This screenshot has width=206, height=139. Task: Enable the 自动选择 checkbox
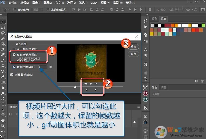15,10
